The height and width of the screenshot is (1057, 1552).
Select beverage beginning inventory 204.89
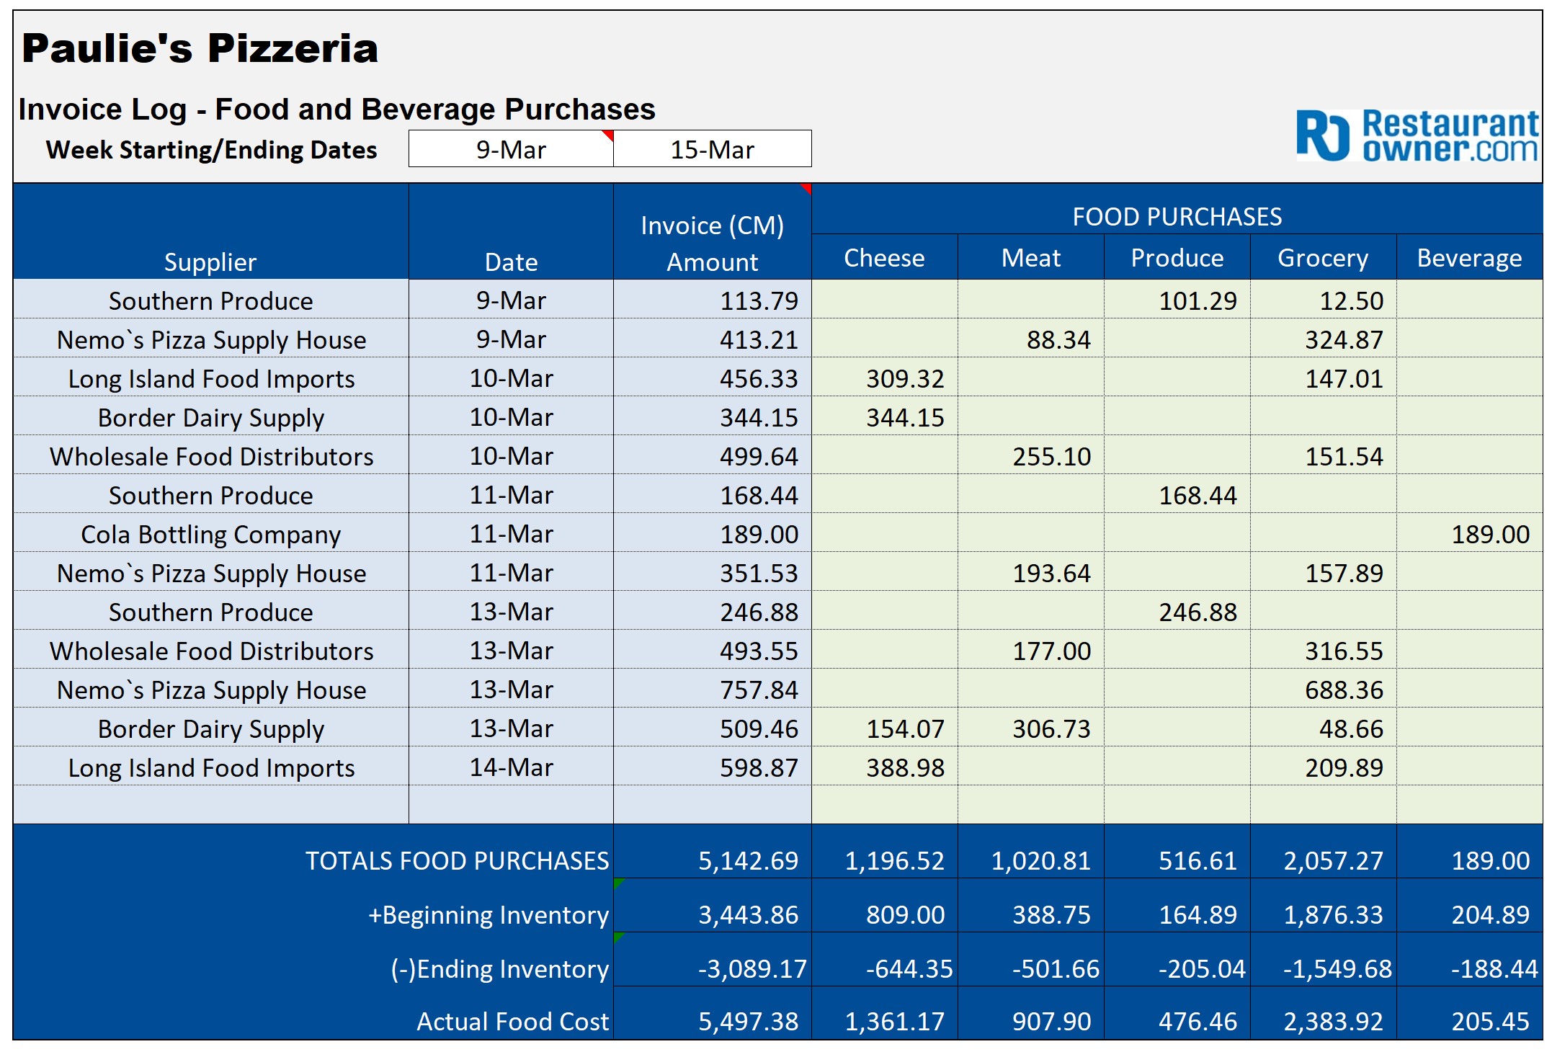coord(1470,906)
